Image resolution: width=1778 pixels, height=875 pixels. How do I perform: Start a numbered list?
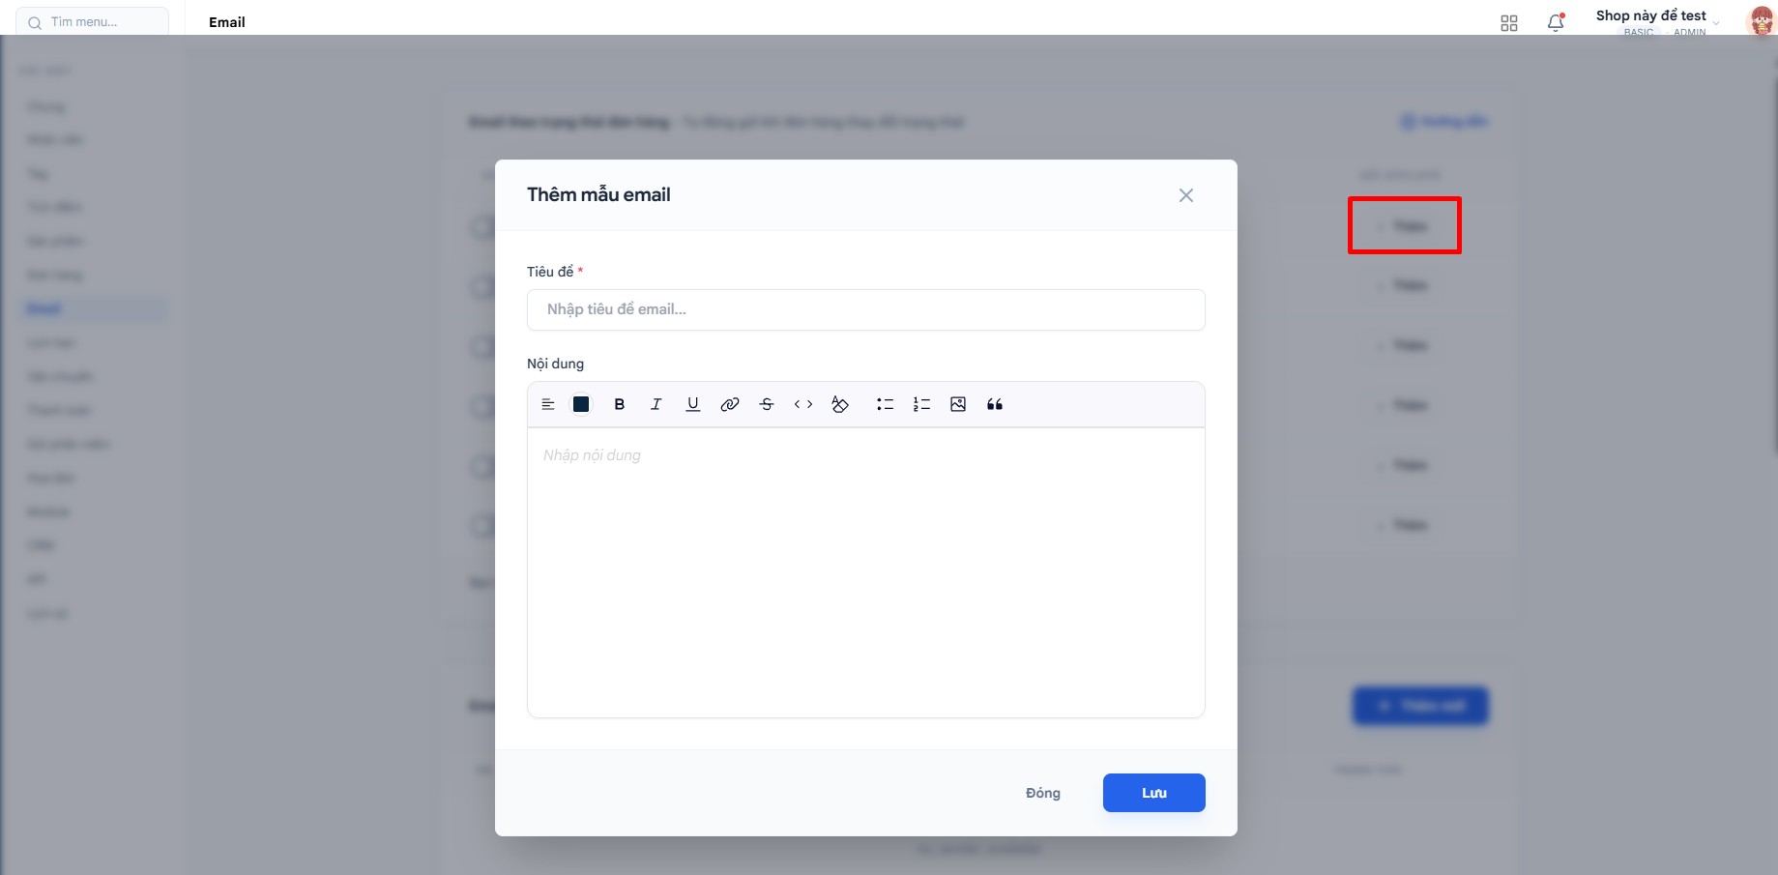[921, 404]
